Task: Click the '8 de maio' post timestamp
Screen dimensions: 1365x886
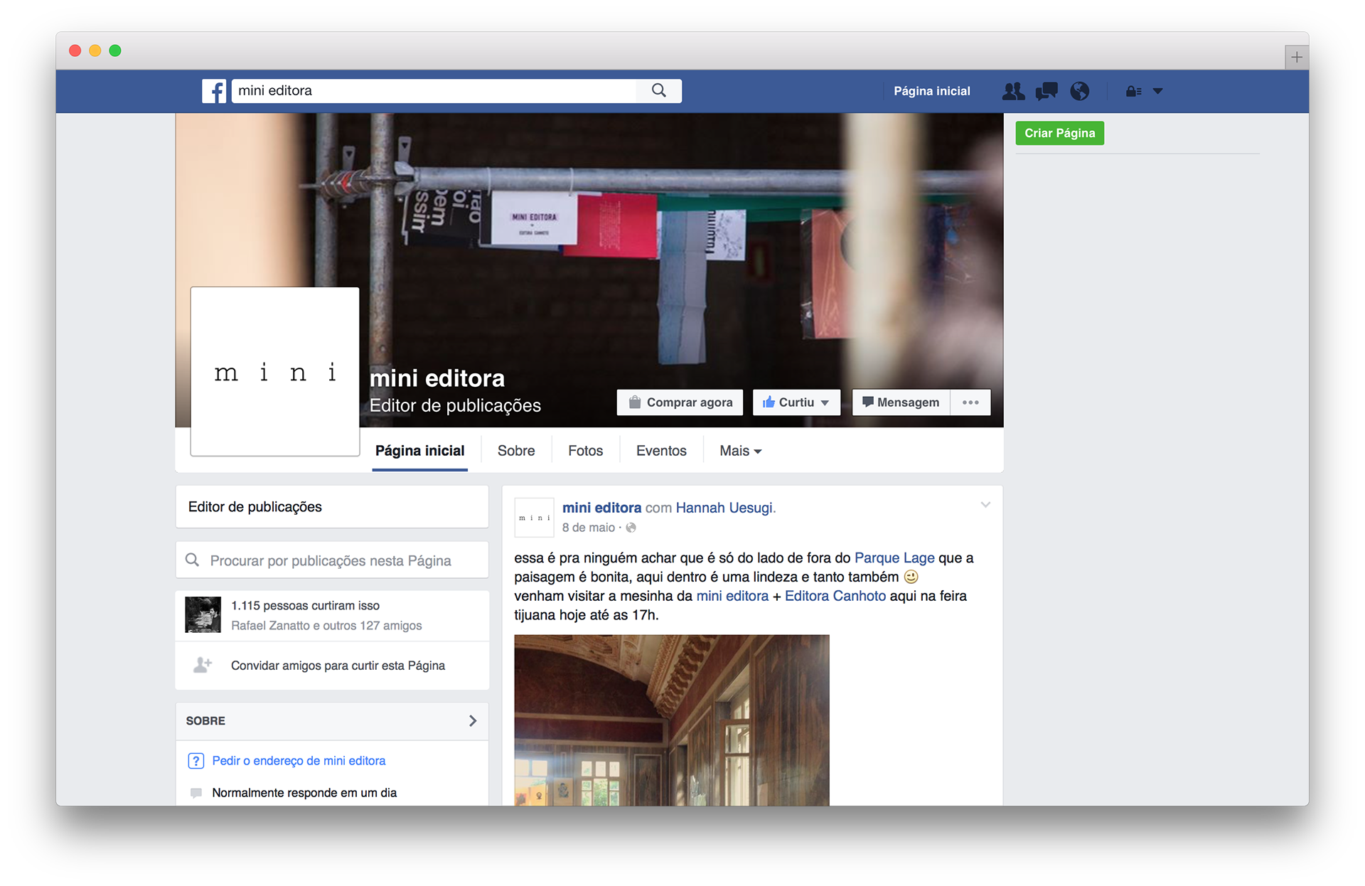Action: (x=589, y=528)
